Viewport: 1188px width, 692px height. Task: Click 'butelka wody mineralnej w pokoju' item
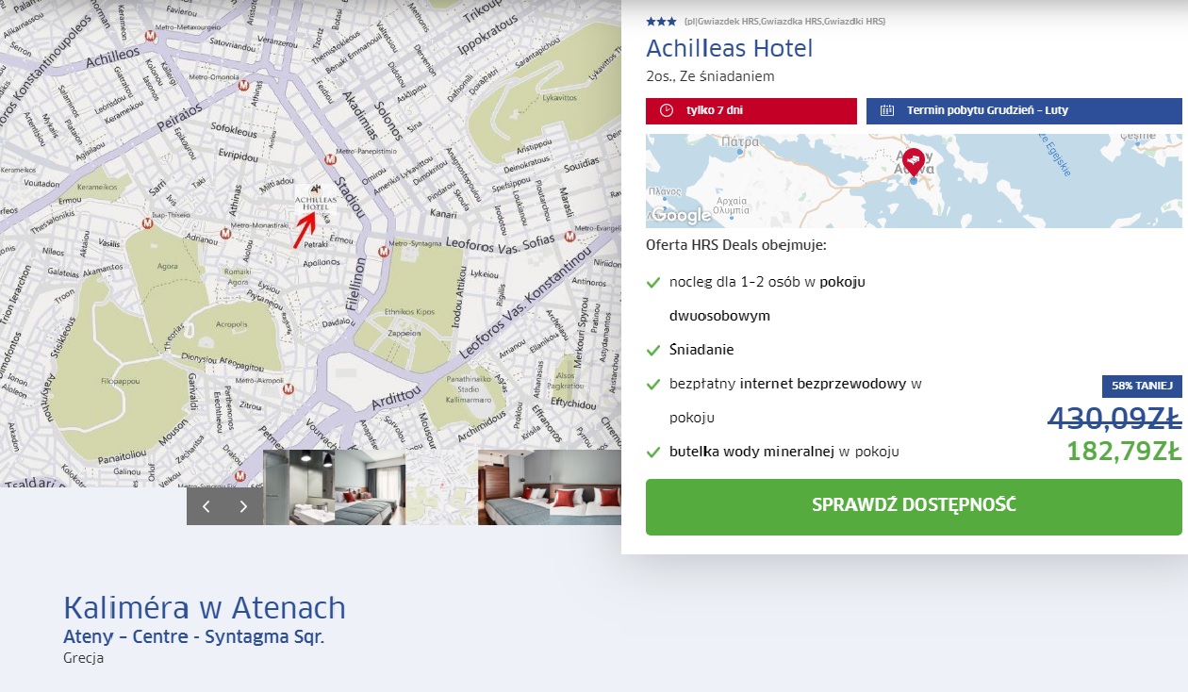(784, 452)
